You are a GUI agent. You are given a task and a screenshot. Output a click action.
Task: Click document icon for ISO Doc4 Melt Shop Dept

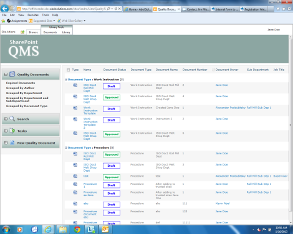click(75, 96)
